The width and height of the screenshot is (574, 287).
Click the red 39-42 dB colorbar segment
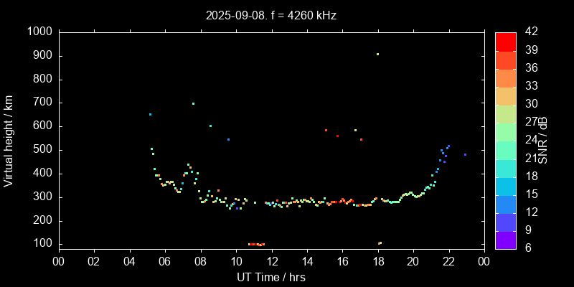pyautogui.click(x=505, y=41)
